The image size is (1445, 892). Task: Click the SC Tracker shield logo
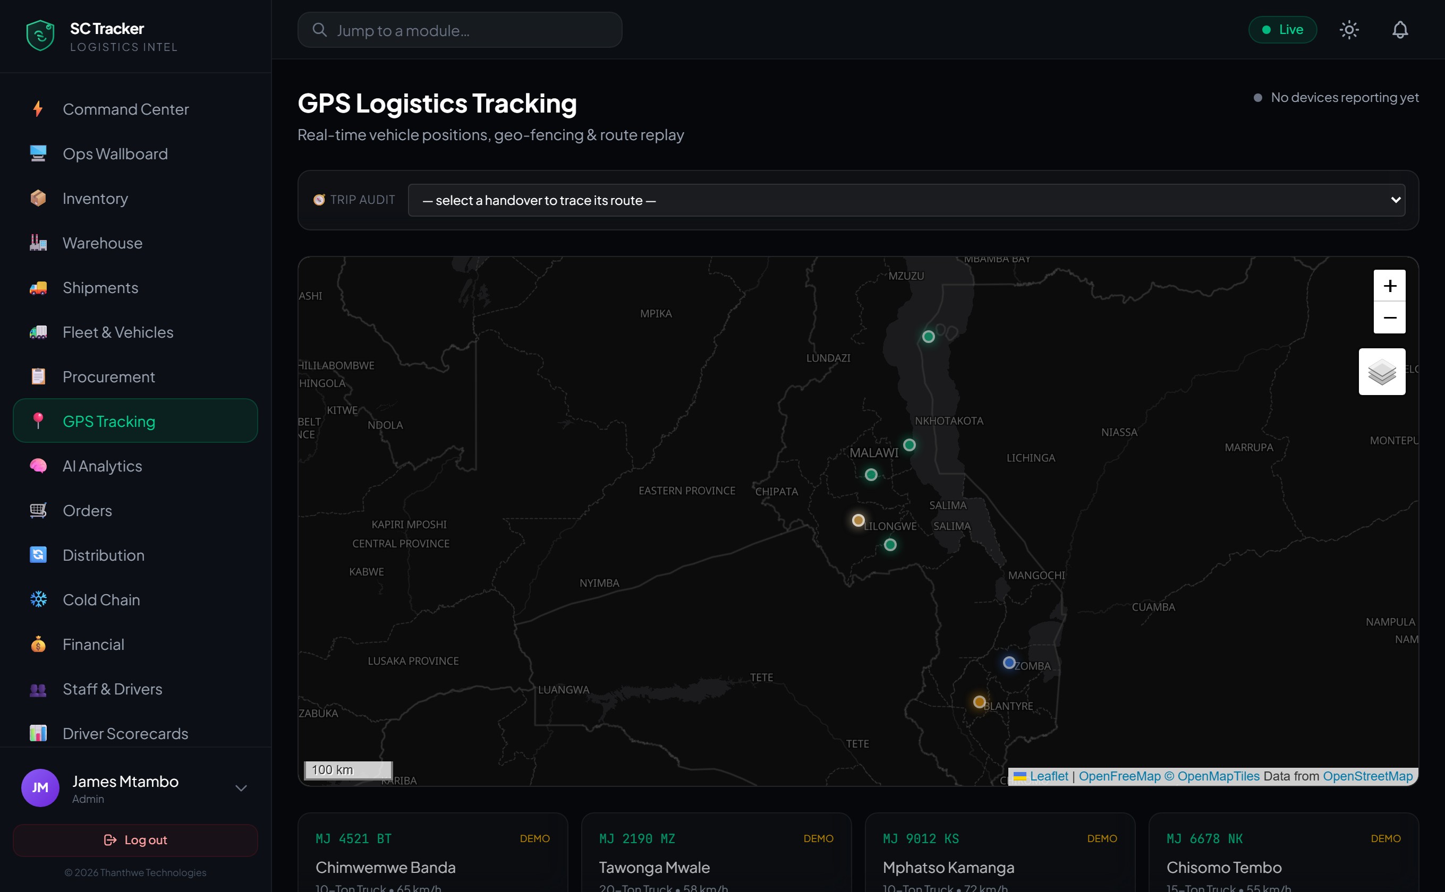pyautogui.click(x=40, y=36)
